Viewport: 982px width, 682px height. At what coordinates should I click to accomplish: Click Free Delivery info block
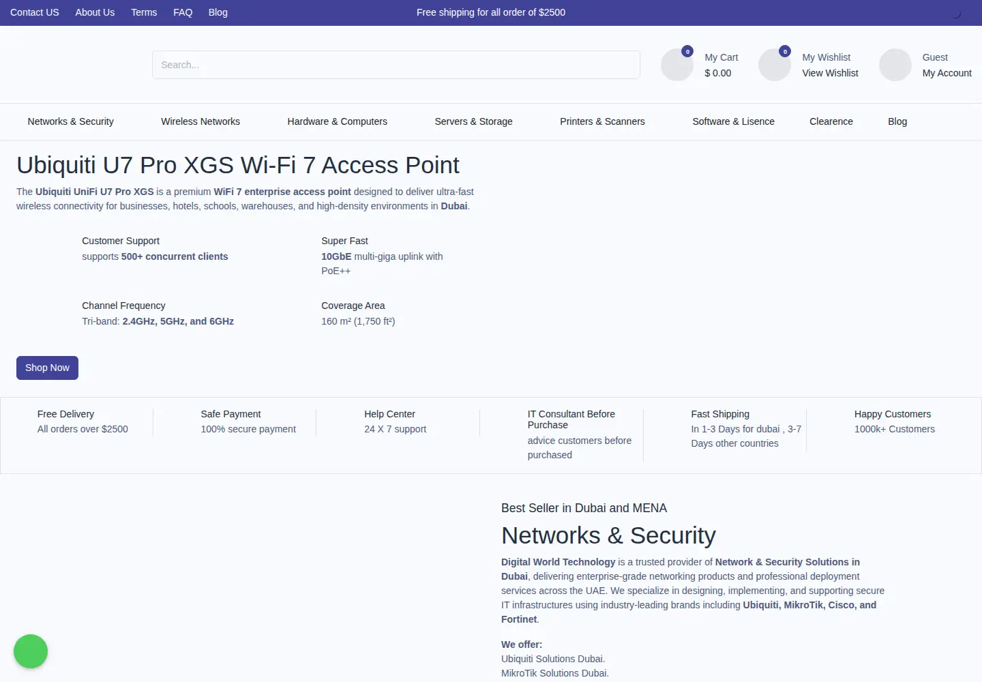click(83, 421)
